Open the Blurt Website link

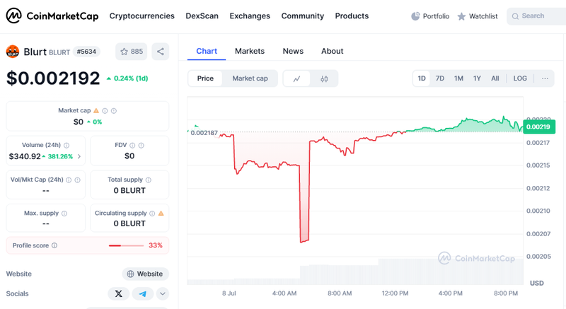(x=145, y=274)
